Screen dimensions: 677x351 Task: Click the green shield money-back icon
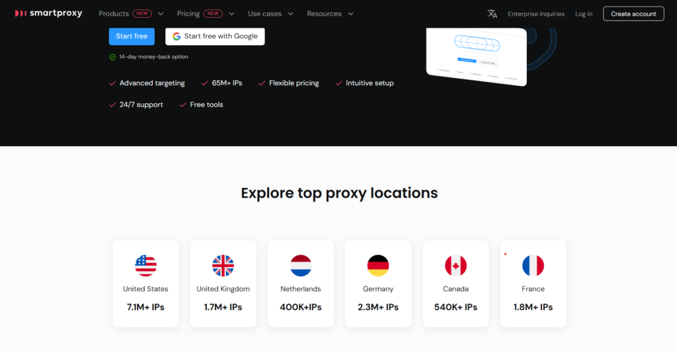click(112, 57)
